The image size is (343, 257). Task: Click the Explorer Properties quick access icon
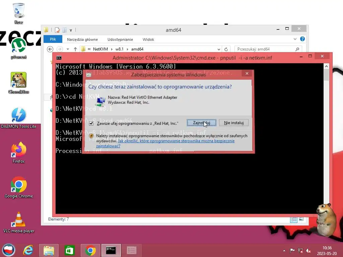click(57, 30)
